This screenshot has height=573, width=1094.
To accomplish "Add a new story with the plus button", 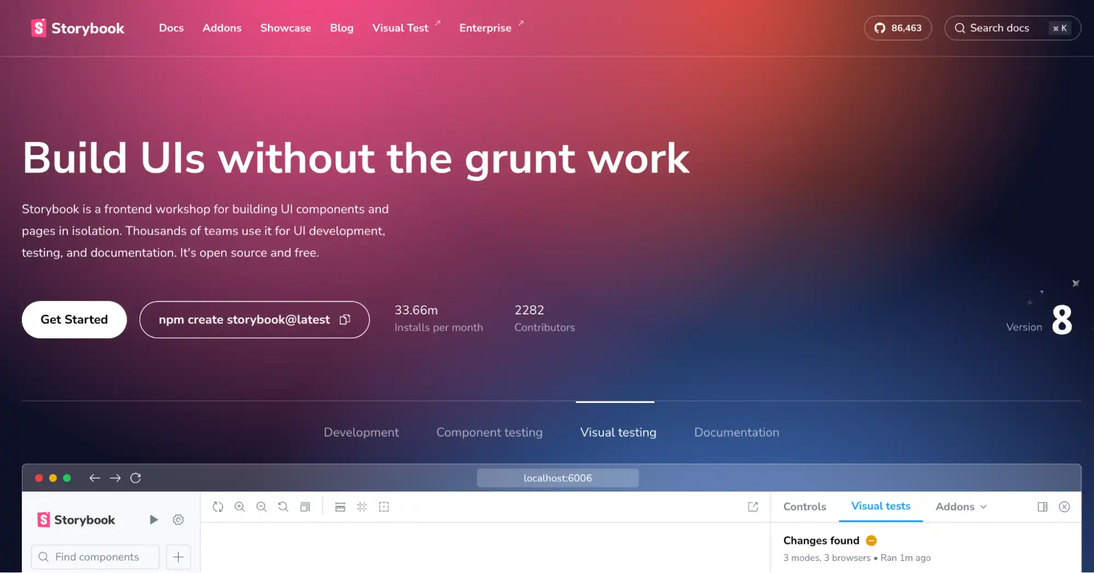I will [178, 557].
